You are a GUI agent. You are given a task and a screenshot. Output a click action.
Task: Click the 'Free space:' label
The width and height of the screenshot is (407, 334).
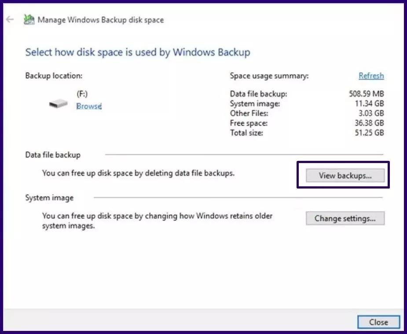249,123
